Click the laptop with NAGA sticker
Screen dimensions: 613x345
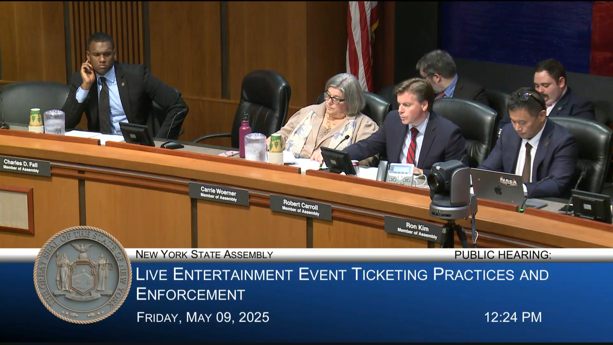(x=497, y=187)
